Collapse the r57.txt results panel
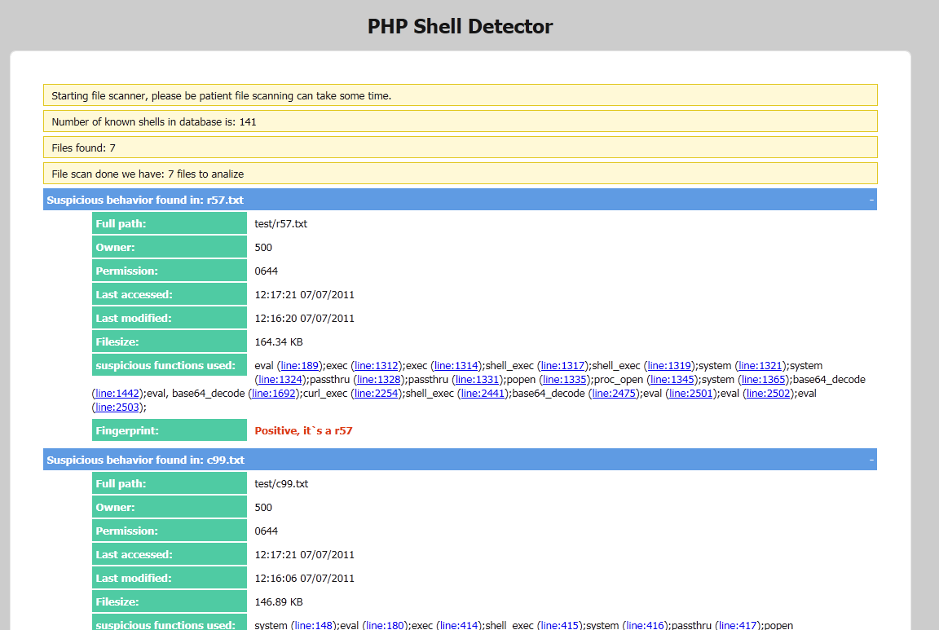The width and height of the screenshot is (939, 630). click(x=870, y=199)
